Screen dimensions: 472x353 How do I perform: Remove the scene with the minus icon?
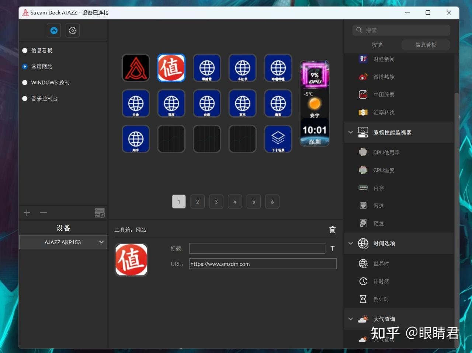(44, 213)
